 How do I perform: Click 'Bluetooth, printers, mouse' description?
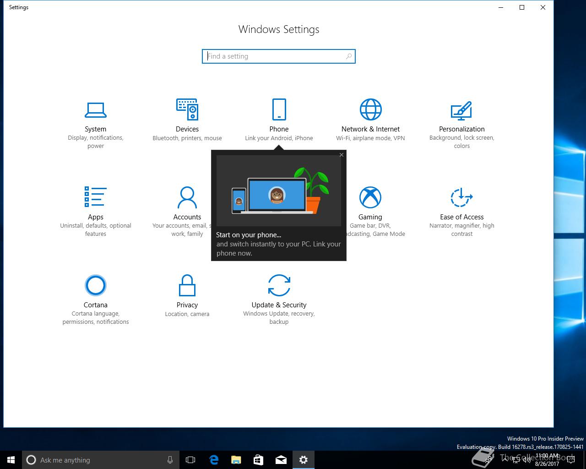187,138
